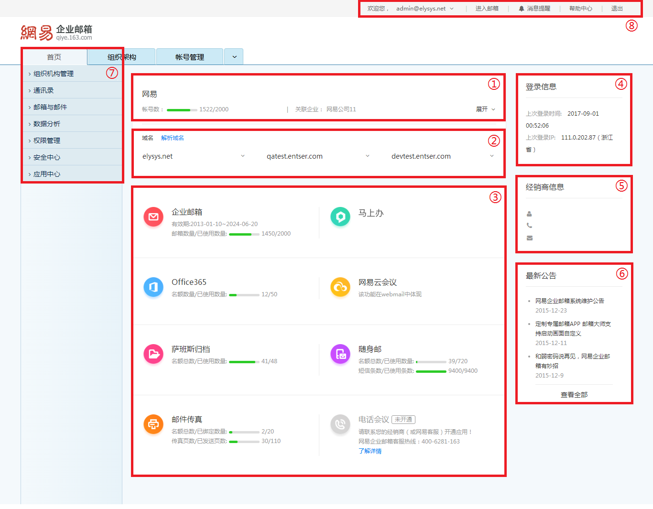Viewport: 653px width, 509px height.
Task: Click 查看全部 to view all announcements
Action: [x=574, y=395]
